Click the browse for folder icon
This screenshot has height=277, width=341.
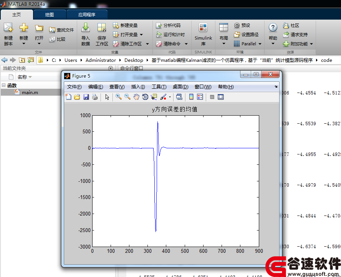tap(31, 60)
